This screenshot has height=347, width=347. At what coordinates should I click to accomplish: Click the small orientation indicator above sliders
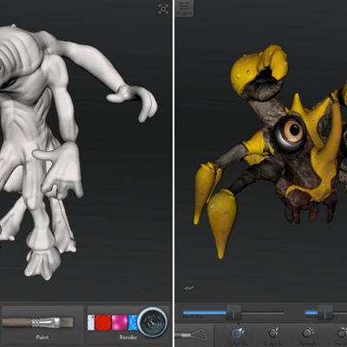188,288
